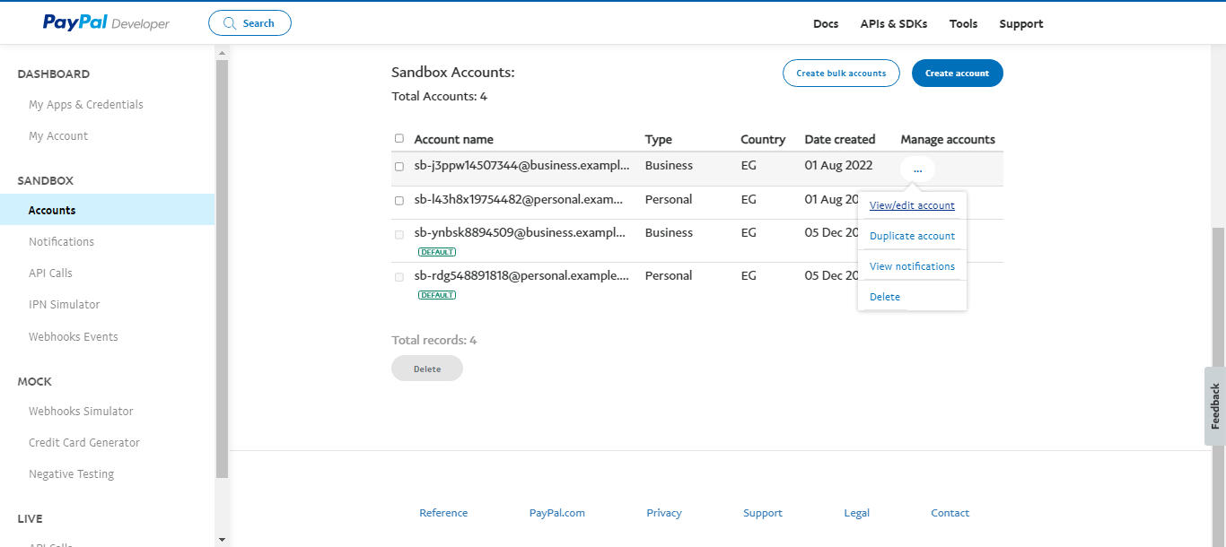This screenshot has height=547, width=1226.
Task: Click the Country column header
Action: pyautogui.click(x=763, y=140)
